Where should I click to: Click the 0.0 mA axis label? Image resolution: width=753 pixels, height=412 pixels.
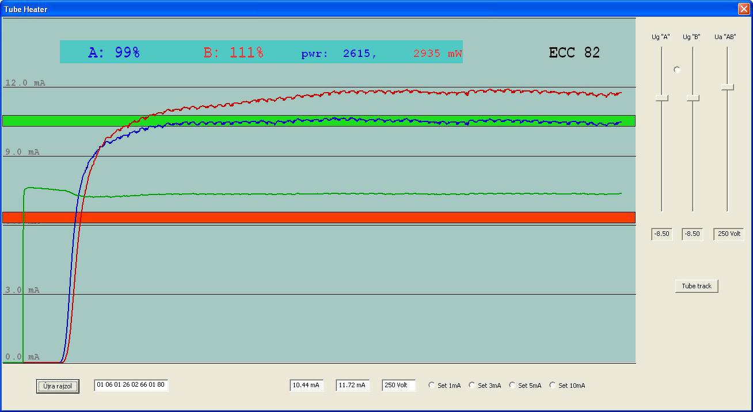(x=22, y=357)
